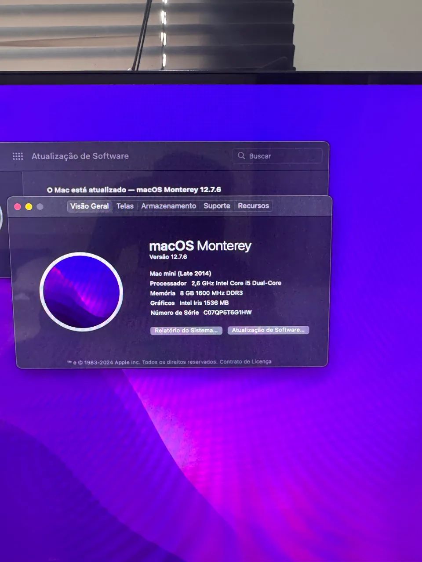The width and height of the screenshot is (422, 562).
Task: Minimize window with the yellow button
Action: 29,207
